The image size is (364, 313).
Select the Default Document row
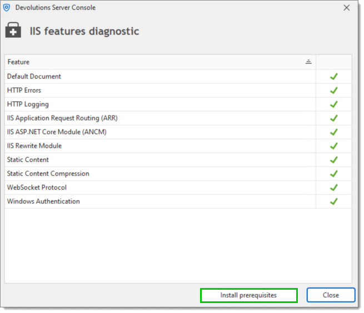tap(178, 77)
